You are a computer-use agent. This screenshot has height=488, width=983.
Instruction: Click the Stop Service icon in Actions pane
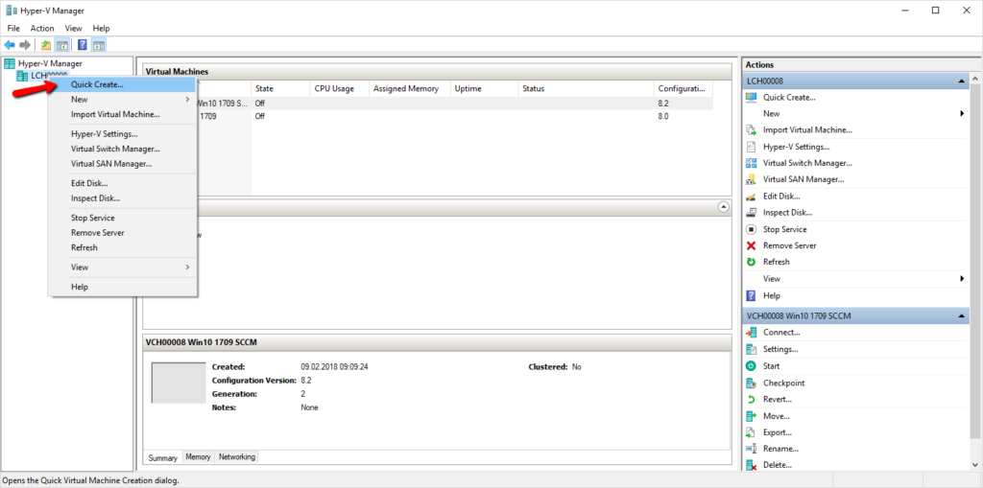(x=751, y=229)
